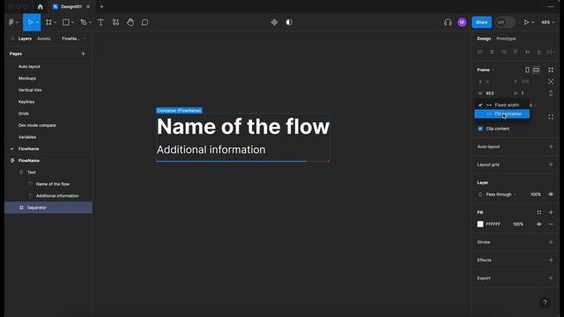
Task: Click the mask contrast icon in toolbar
Action: coord(289,22)
